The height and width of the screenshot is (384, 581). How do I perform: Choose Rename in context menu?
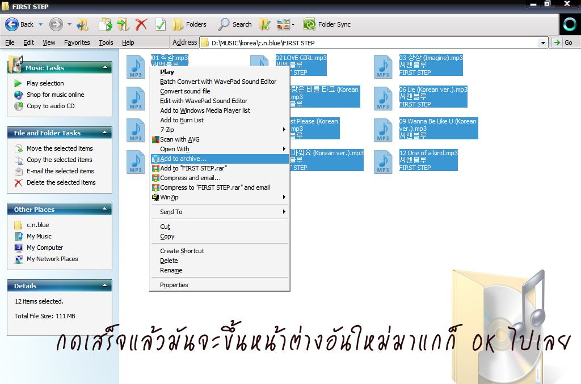(x=220, y=270)
